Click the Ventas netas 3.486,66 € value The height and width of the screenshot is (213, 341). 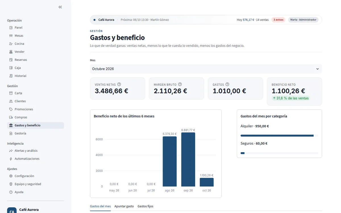click(111, 91)
